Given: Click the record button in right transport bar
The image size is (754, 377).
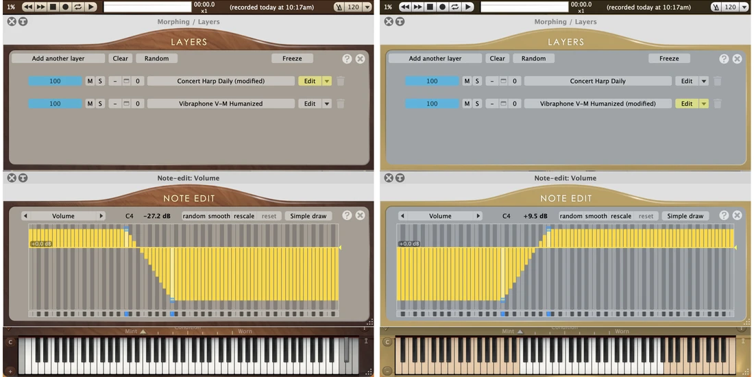Looking at the screenshot, I should [443, 7].
